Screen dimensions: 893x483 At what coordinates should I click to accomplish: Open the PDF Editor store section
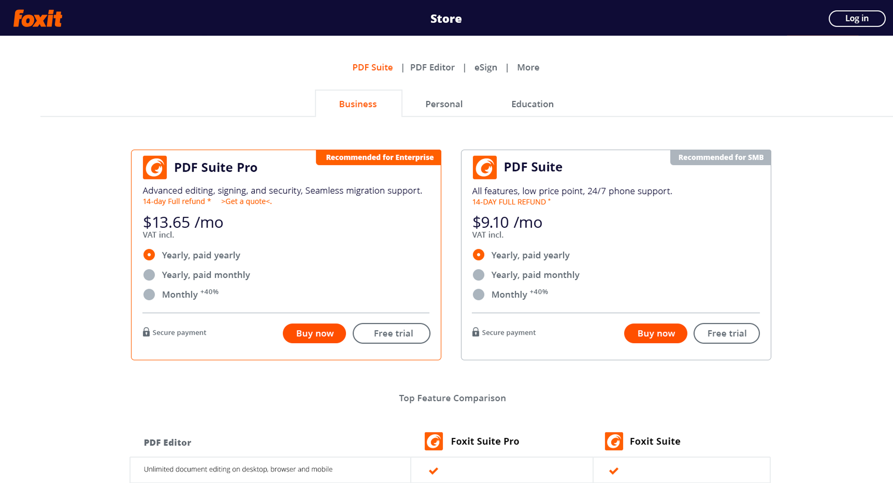pyautogui.click(x=432, y=67)
